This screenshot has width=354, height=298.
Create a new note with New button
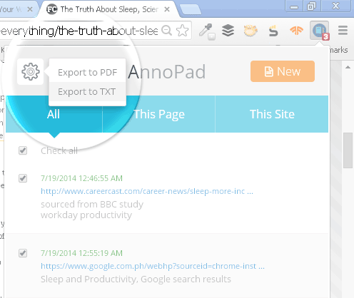pyautogui.click(x=283, y=71)
